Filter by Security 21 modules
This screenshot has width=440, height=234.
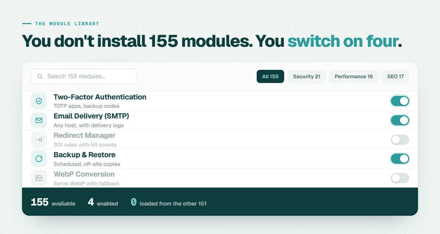pos(307,76)
